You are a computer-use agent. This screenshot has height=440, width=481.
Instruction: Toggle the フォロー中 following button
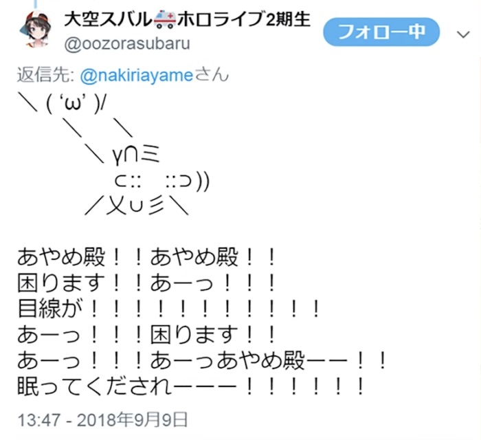(381, 32)
